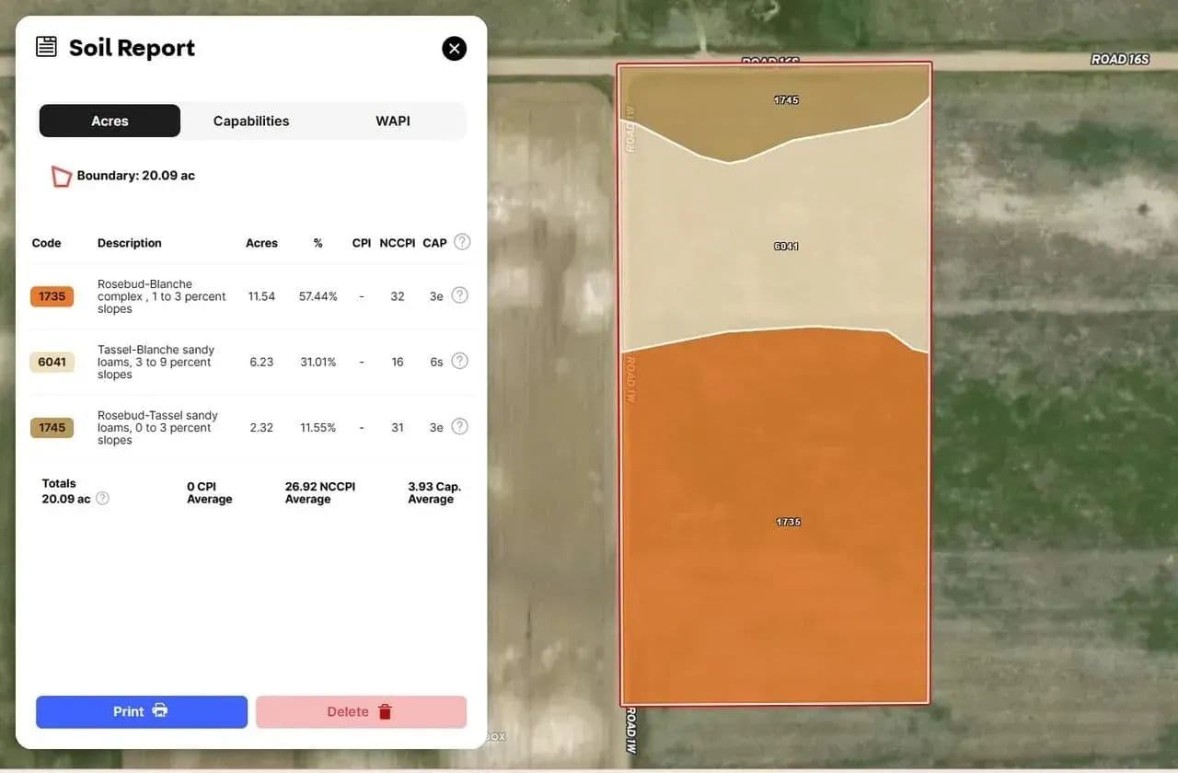Click the Rosebud-Blanche complex description text

pyautogui.click(x=161, y=296)
